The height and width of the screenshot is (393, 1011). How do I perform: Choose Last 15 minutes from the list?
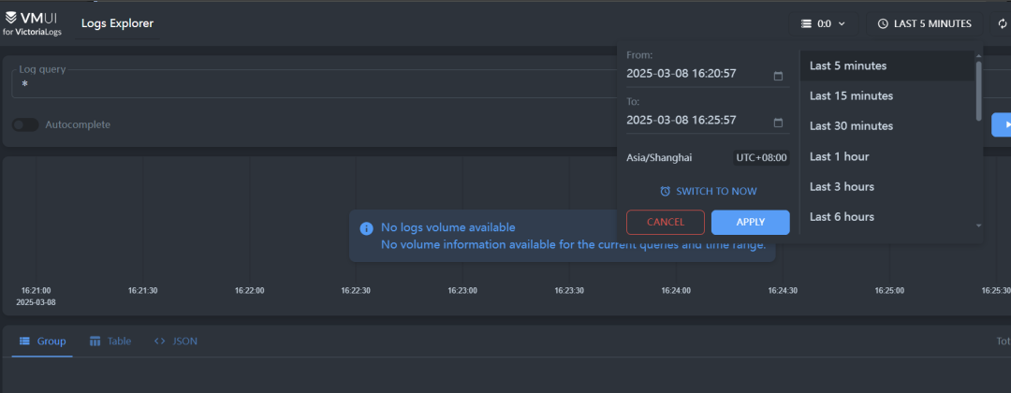click(851, 96)
